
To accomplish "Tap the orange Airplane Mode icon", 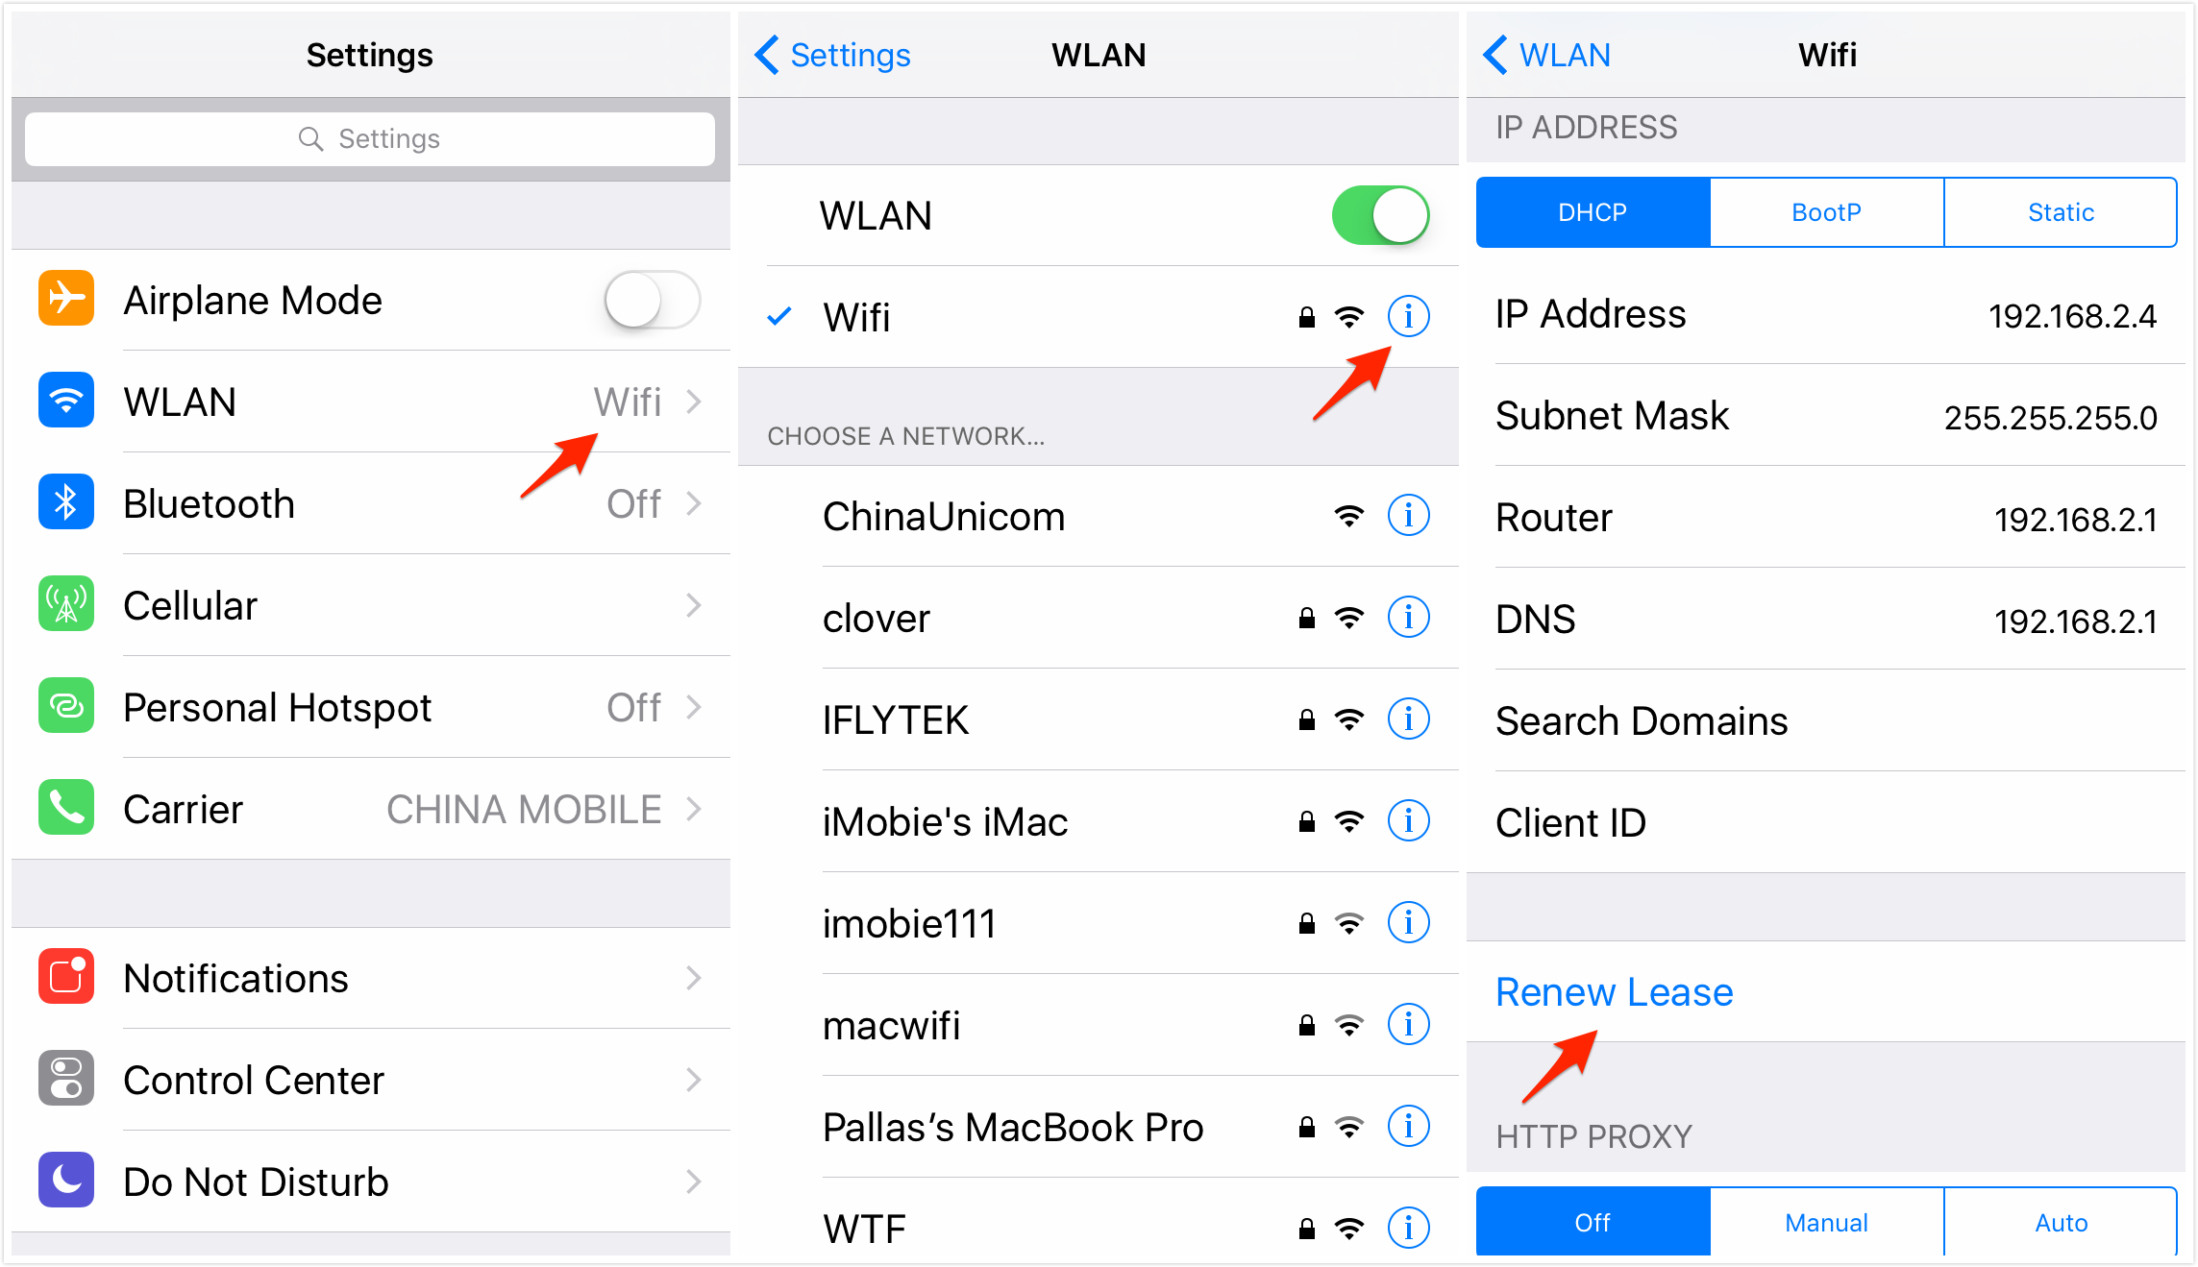I will [x=66, y=299].
